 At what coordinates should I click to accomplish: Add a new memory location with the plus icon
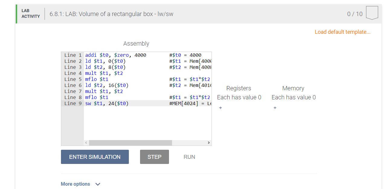pyautogui.click(x=275, y=108)
